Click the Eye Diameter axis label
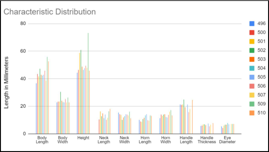This screenshot has height=152, width=269. point(227,140)
